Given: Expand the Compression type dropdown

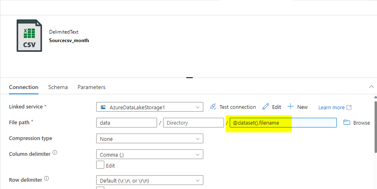Looking at the screenshot, I should (x=149, y=139).
